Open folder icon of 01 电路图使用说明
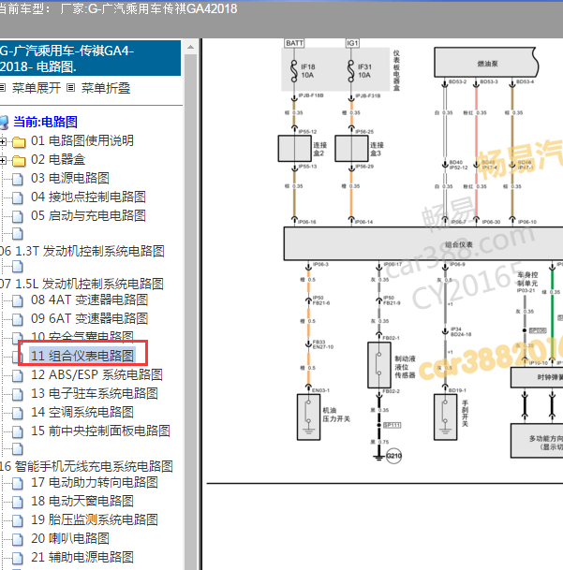This screenshot has width=563, height=570. pyautogui.click(x=19, y=141)
